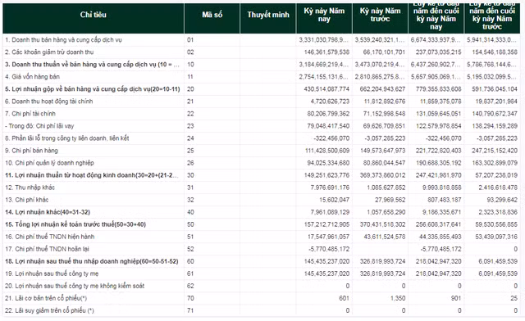Click value 157,212,712,905 in row 50
This screenshot has width=525, height=321.
tap(326, 224)
